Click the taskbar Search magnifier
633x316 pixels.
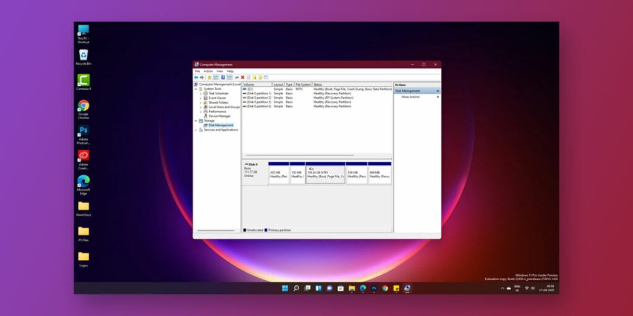tap(296, 288)
